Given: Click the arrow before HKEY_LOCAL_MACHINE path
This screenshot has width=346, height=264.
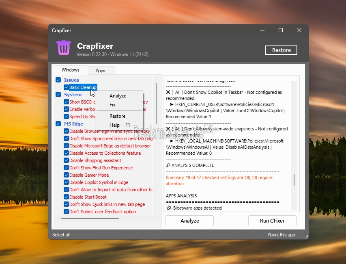Looking at the screenshot, I should (x=172, y=141).
